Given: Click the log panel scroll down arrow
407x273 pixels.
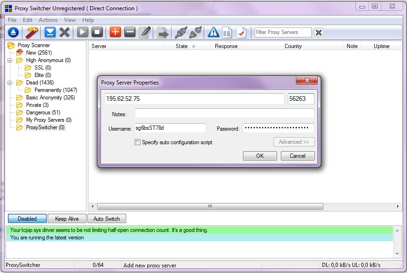Looking at the screenshot, I should pos(397,253).
